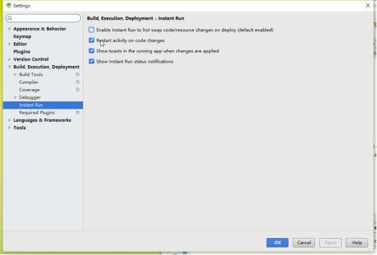
Task: Close the Settings dialog
Action: (368, 5)
